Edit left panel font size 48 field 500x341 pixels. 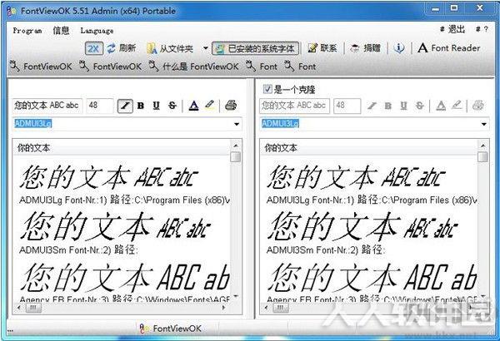pyautogui.click(x=100, y=106)
